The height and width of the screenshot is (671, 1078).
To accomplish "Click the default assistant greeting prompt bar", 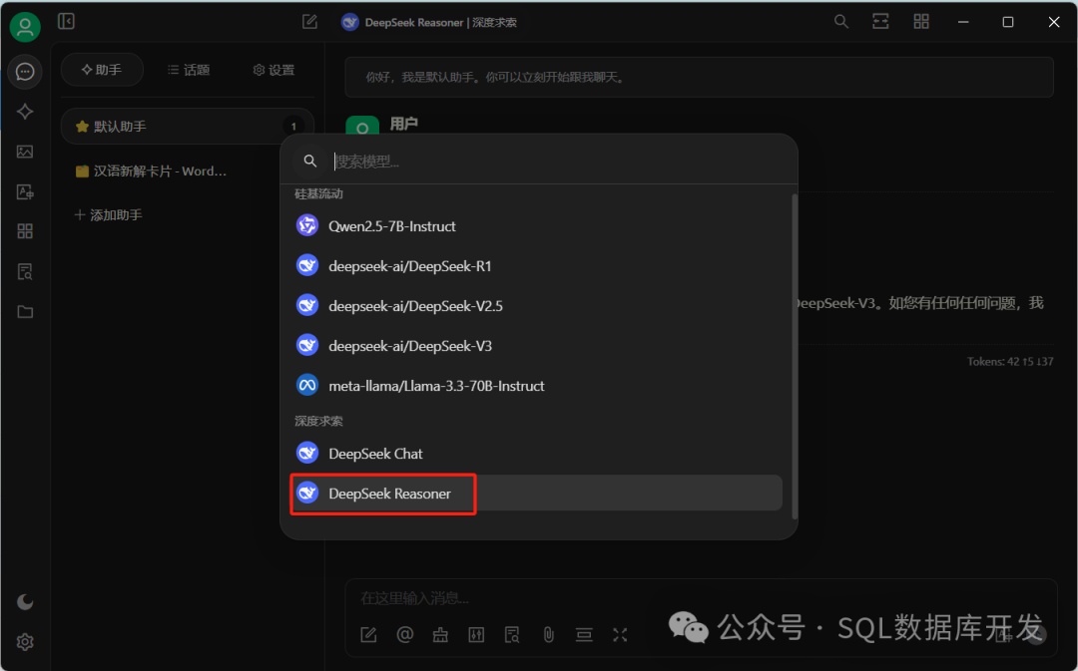I will (x=699, y=77).
